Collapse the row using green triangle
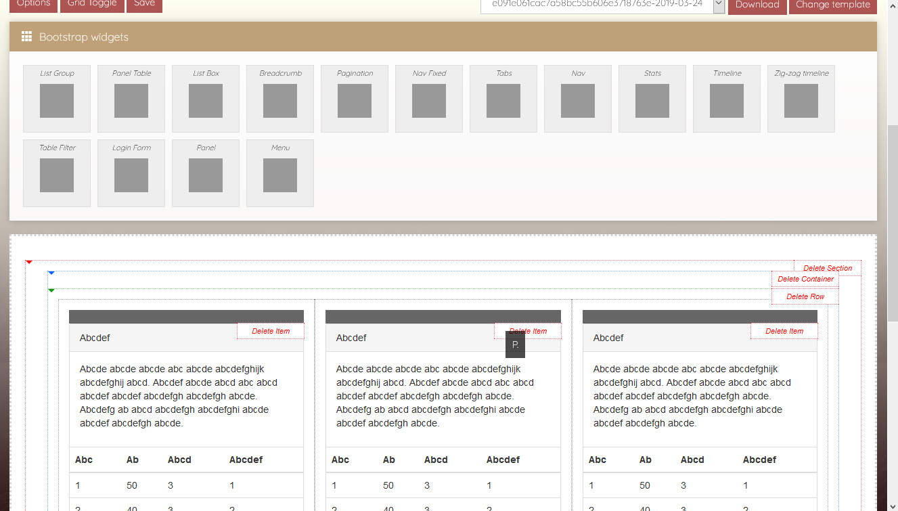This screenshot has width=898, height=511. (51, 290)
